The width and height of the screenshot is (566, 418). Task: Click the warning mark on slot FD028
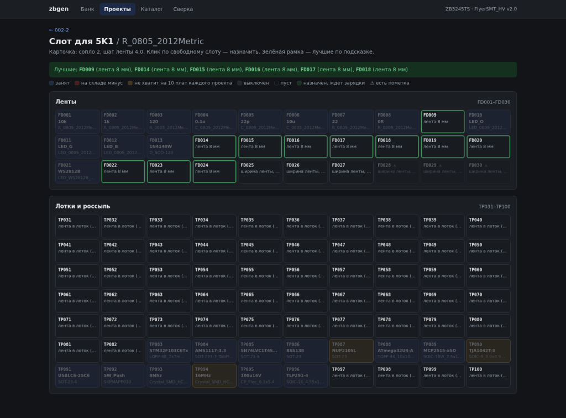(x=395, y=166)
